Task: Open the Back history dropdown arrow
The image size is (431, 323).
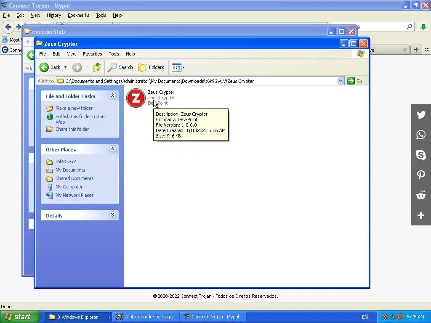Action: [x=65, y=67]
